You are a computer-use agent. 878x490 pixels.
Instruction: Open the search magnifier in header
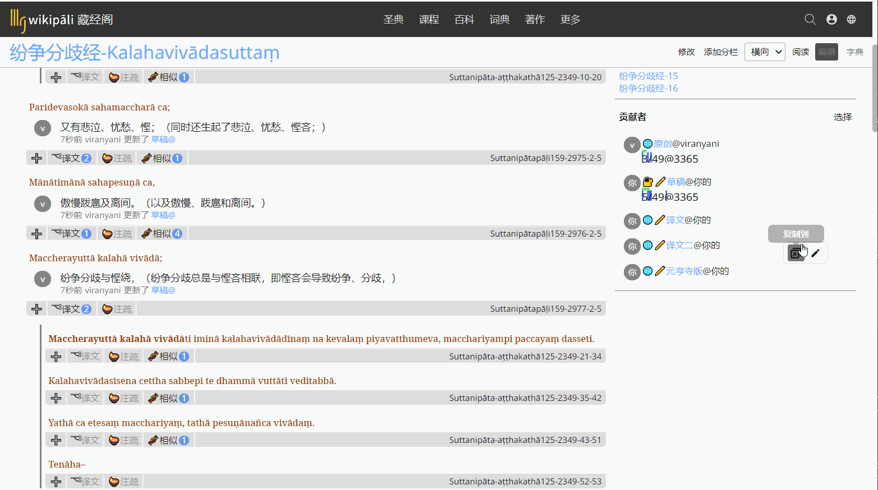point(810,20)
